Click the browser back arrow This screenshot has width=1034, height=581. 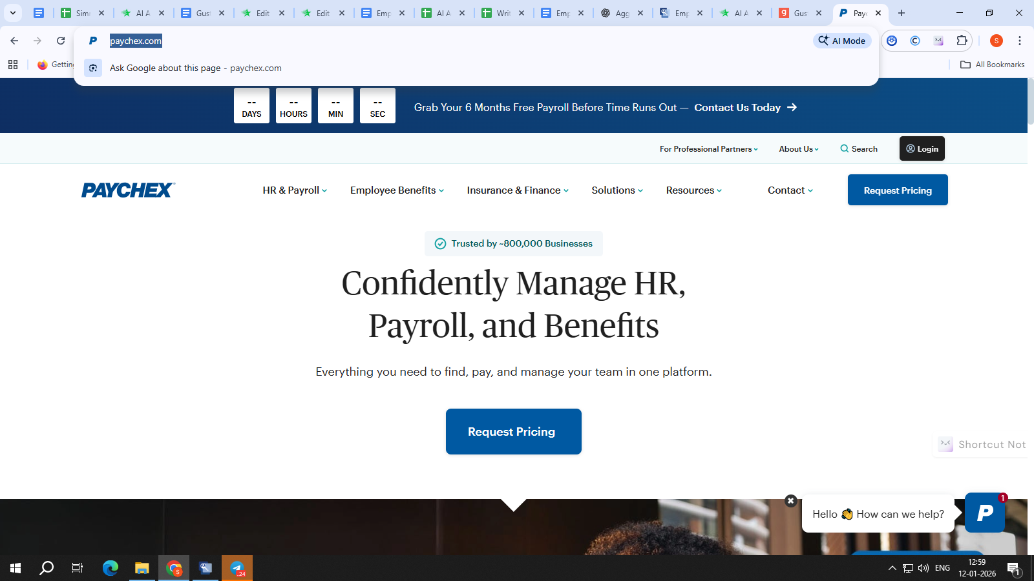coord(14,41)
